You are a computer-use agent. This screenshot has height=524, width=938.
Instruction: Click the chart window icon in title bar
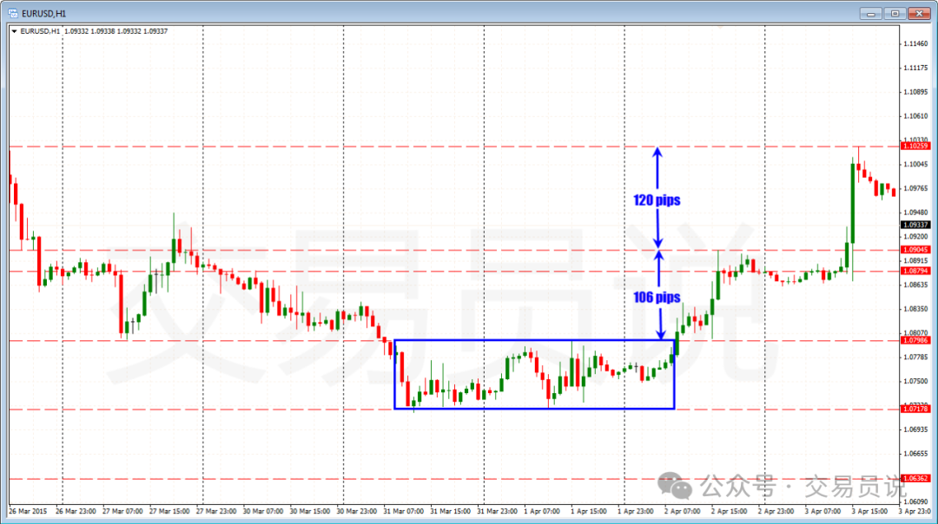[x=13, y=13]
